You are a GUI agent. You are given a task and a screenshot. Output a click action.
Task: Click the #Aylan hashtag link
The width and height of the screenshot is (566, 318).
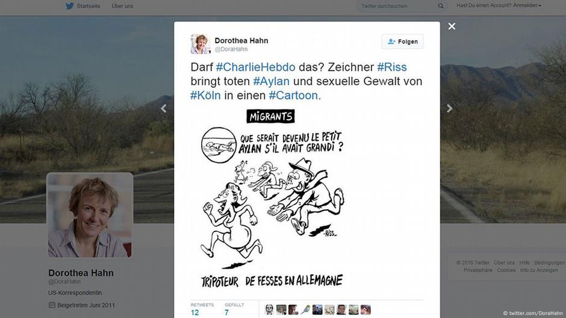272,81
